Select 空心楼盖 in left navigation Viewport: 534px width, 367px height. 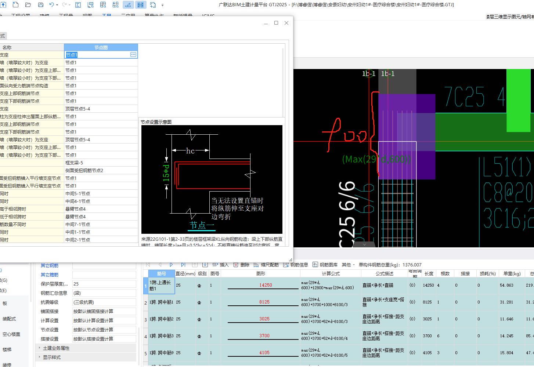click(x=11, y=334)
